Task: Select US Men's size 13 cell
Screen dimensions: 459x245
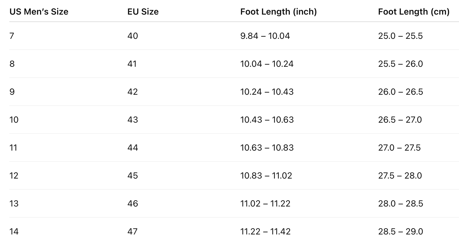Action: 14,204
